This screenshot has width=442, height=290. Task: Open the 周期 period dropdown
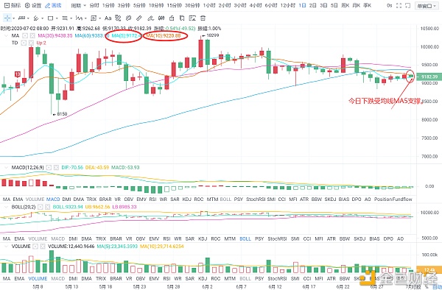pyautogui.click(x=78, y=5)
